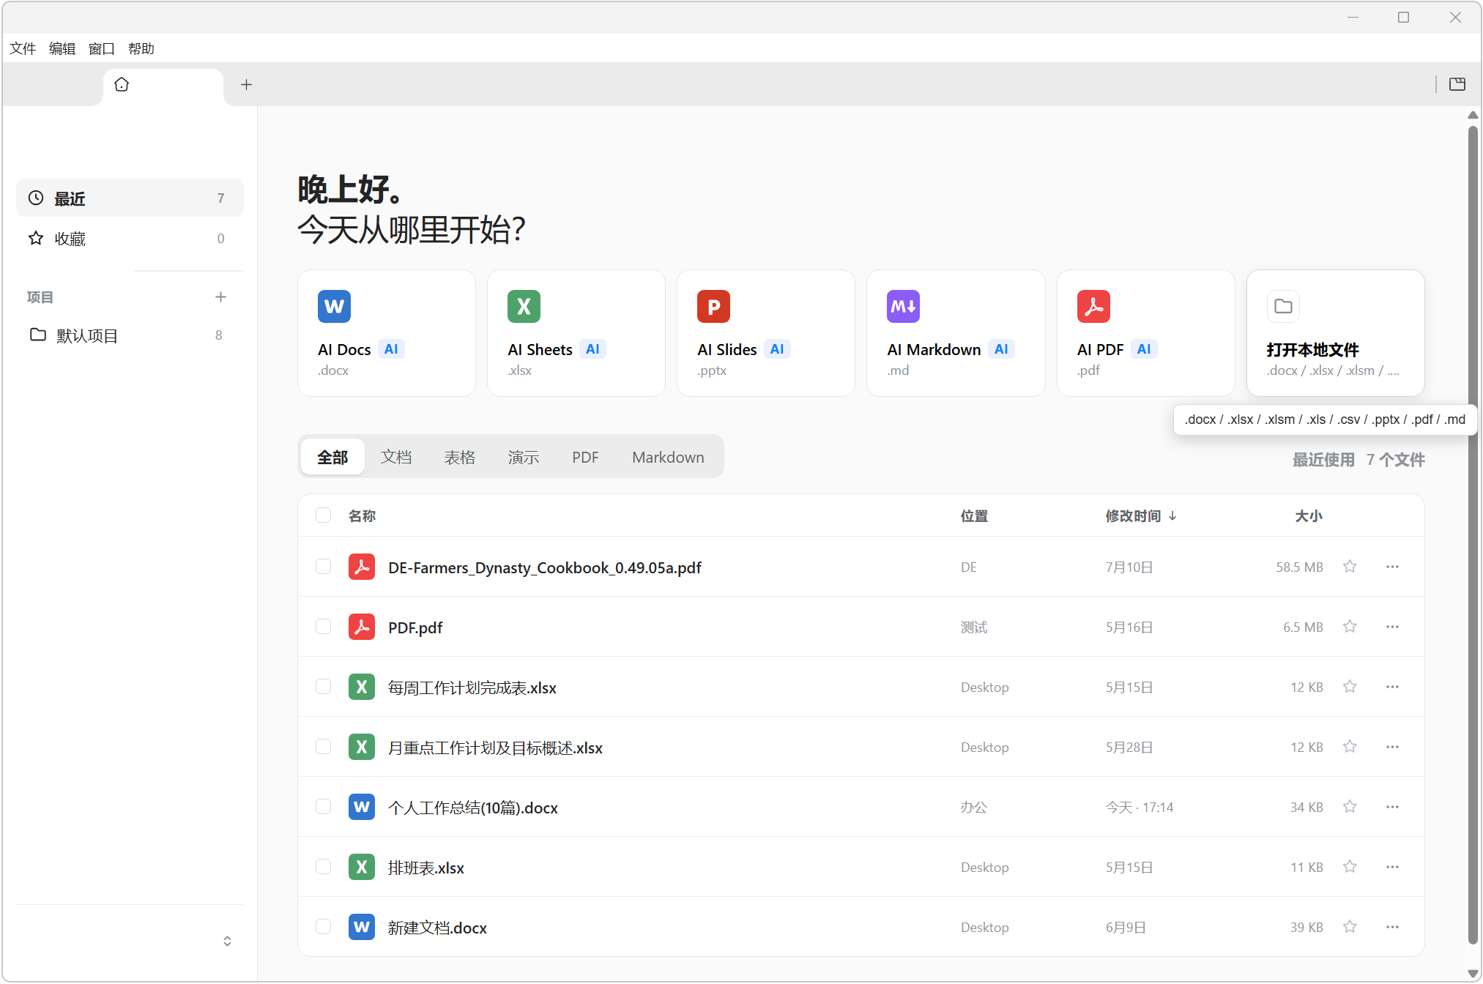
Task: Check the box for 新建文档.docx
Action: (x=323, y=927)
